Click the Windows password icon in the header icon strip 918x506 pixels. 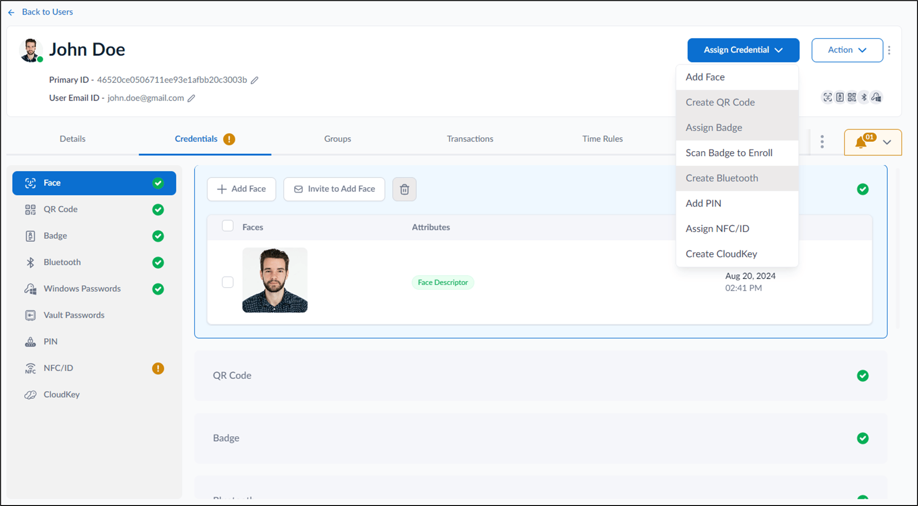click(876, 97)
